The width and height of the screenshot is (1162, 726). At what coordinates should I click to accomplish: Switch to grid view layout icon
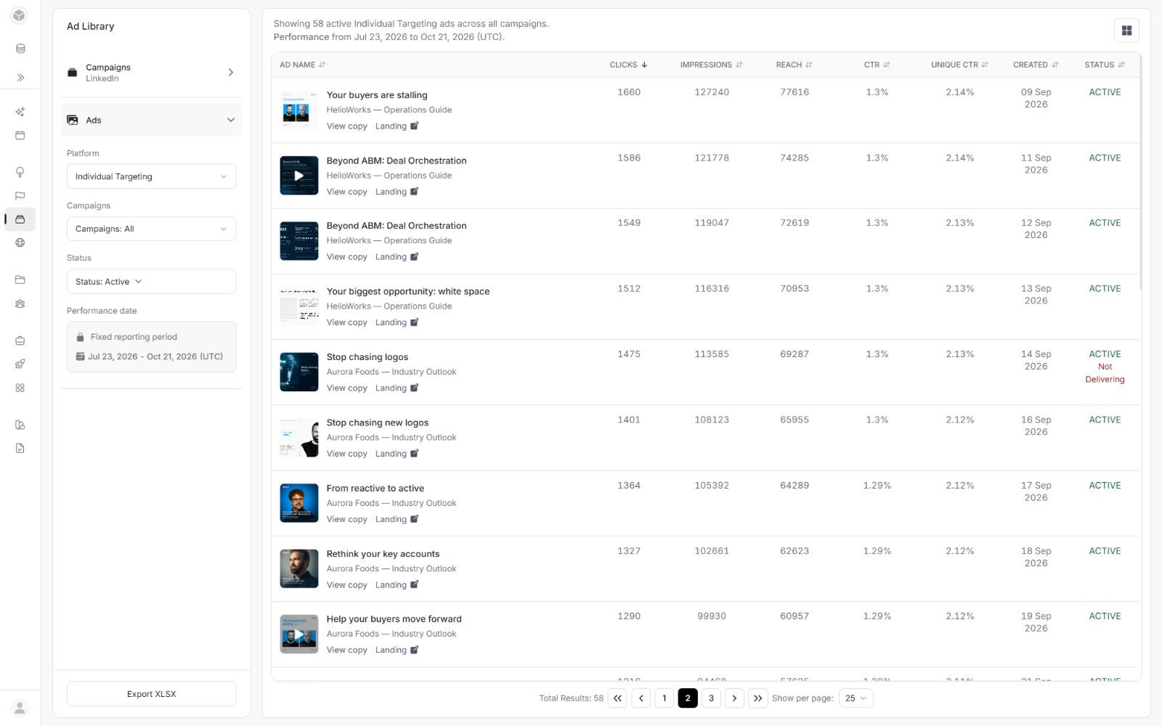[1126, 30]
